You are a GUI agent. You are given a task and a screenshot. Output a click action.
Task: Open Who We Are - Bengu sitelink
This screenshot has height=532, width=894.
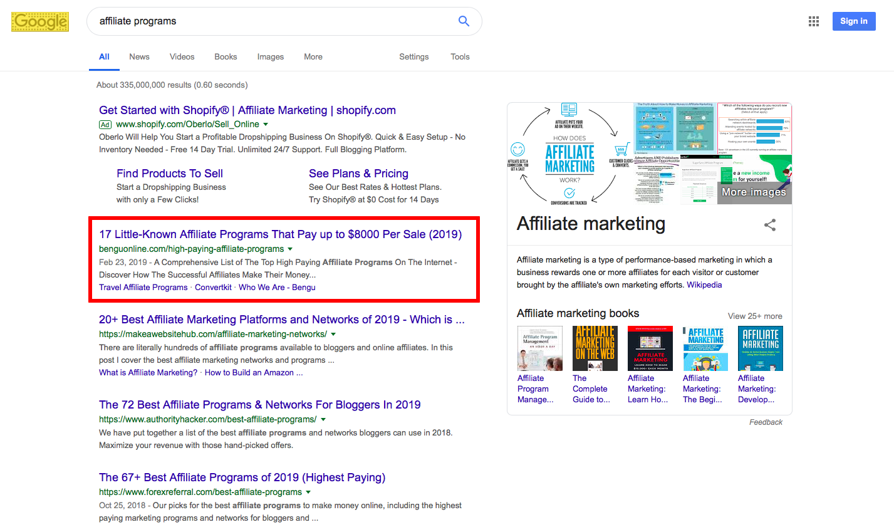point(277,288)
